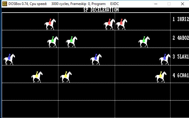Click the leftmost green jockey horse in lane 2
Image resolution: width=189 pixels, height=118 pixels.
[53, 42]
